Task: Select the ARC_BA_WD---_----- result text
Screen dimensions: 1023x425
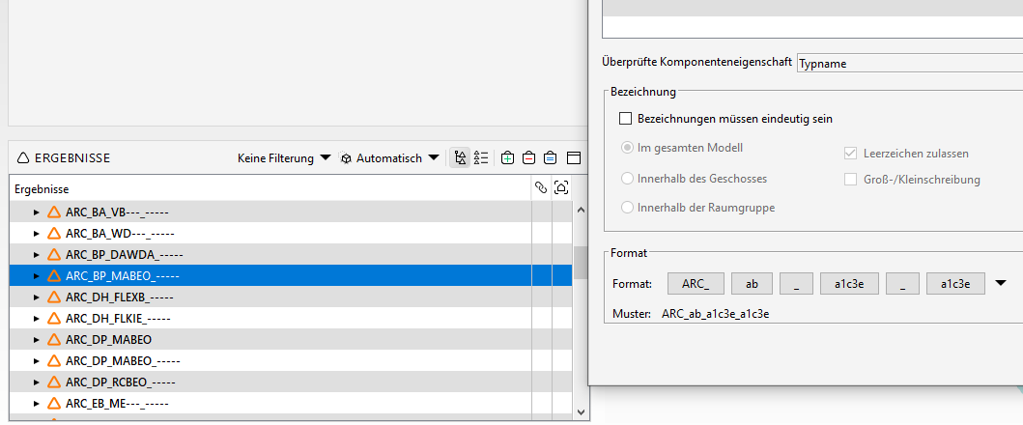Action: 120,233
